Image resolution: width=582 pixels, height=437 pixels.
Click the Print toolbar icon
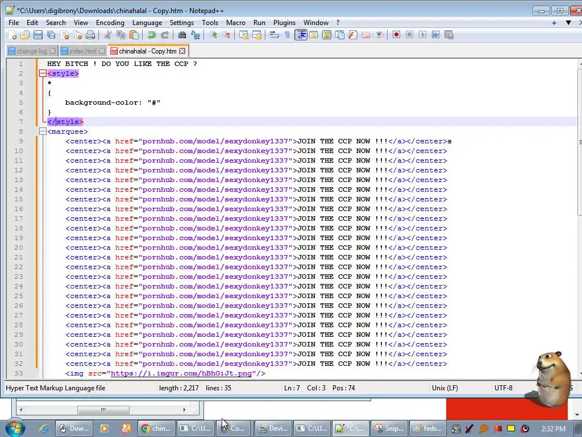coord(90,35)
